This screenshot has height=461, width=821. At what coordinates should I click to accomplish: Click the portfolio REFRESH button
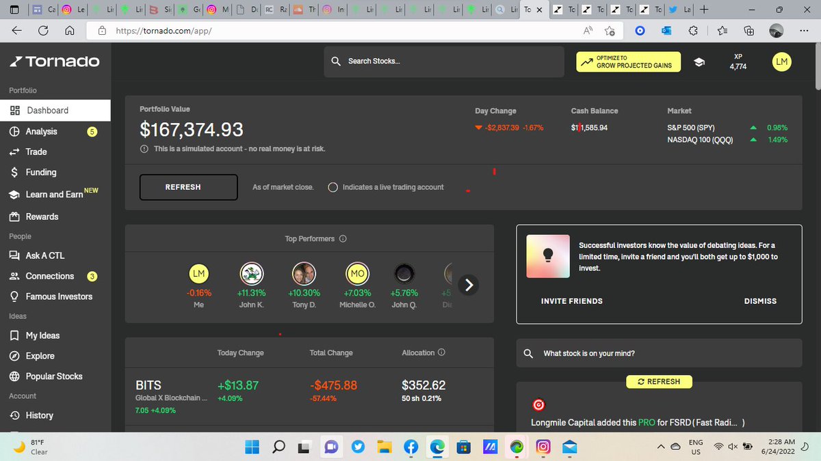189,187
